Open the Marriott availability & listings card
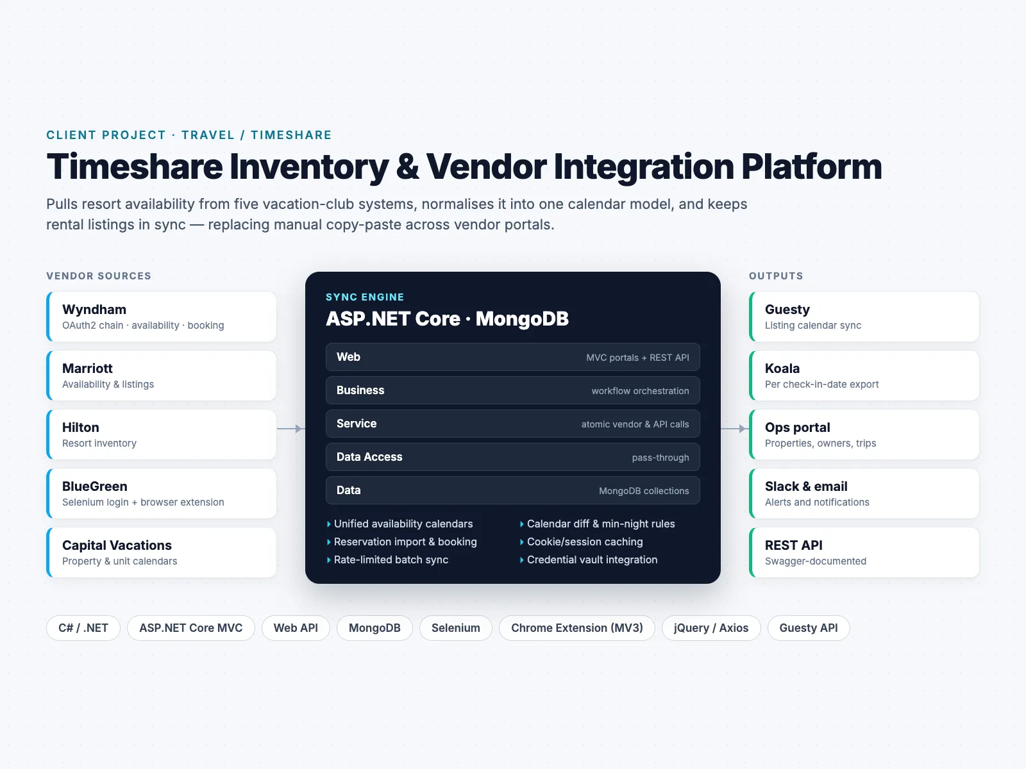Screen dimensions: 1026x769 click(162, 376)
